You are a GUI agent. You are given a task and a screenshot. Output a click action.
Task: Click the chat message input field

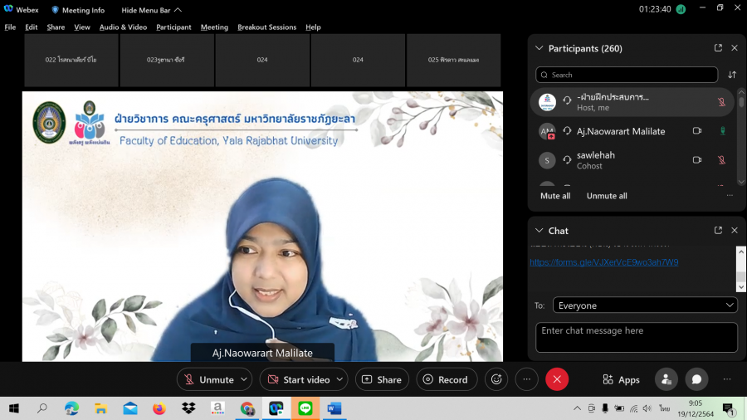636,337
